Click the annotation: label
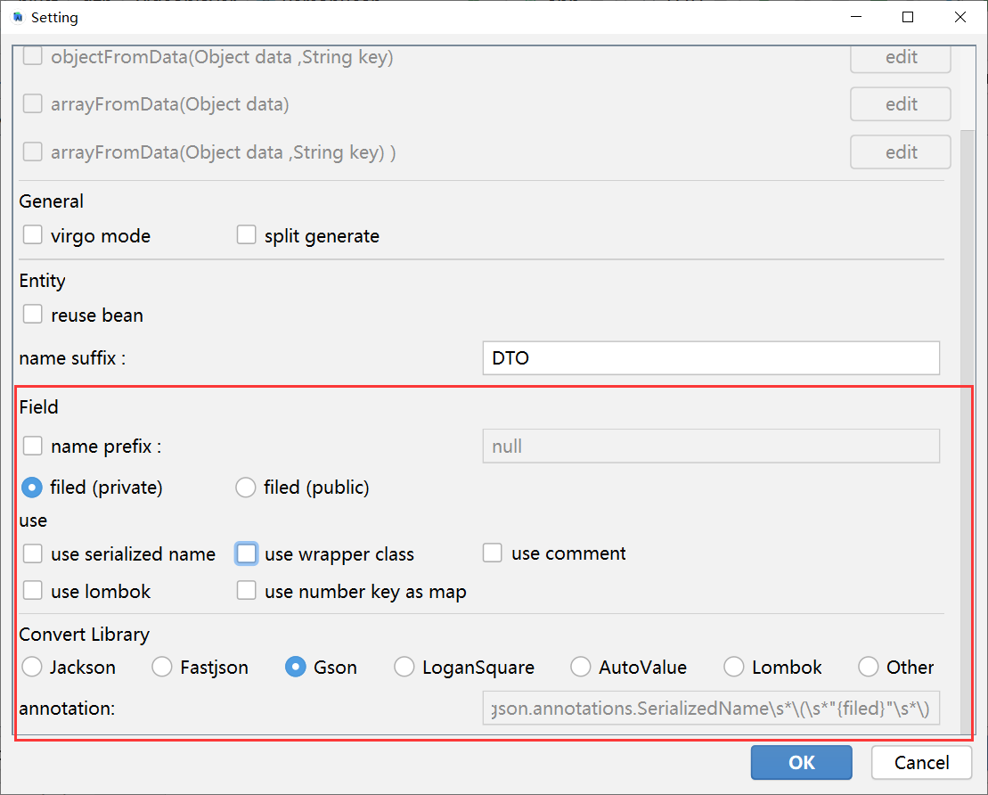 (x=67, y=708)
